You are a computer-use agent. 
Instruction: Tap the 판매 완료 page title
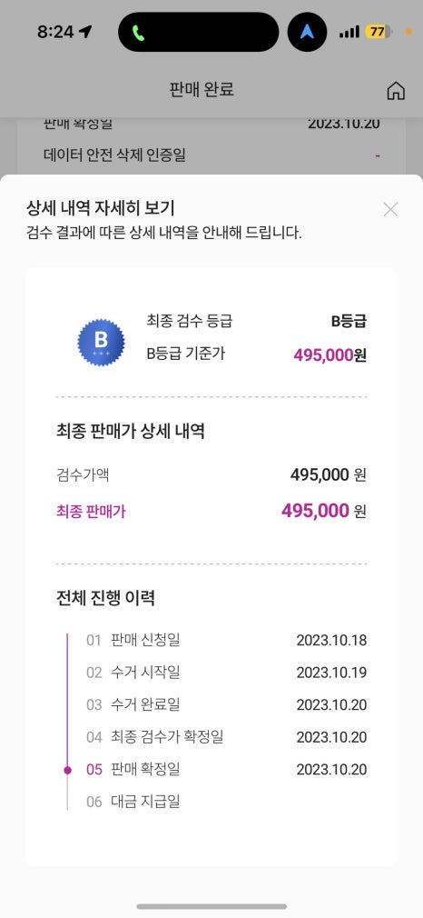click(202, 90)
